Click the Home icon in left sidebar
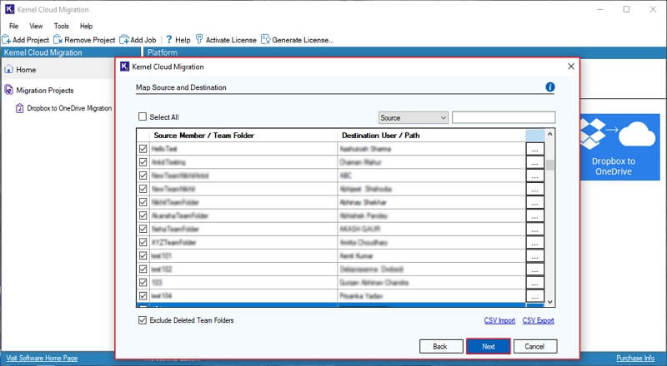This screenshot has height=366, width=667. (8, 69)
